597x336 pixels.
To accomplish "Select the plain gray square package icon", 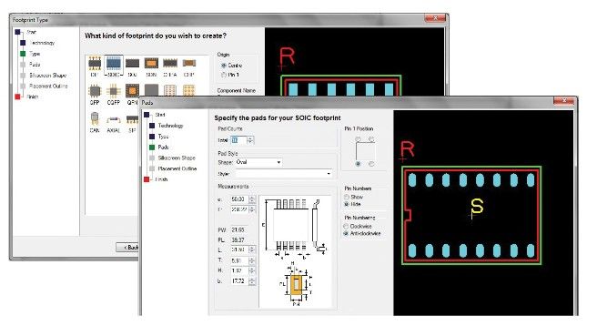I will coord(151,90).
